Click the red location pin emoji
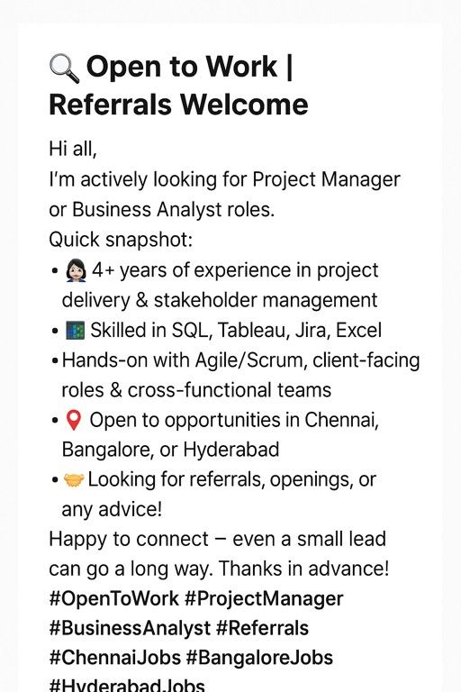The width and height of the screenshot is (461, 692). [x=74, y=420]
